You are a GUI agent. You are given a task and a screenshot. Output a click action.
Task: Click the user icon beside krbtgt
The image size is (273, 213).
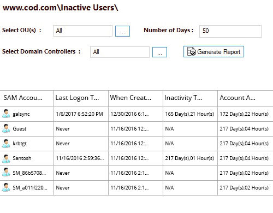[x=6, y=143]
